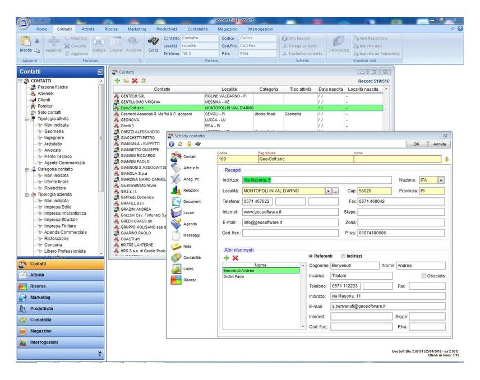Click the Incolla paste icon in ribbon
Image resolution: width=480 pixels, height=380 pixels.
tap(25, 41)
